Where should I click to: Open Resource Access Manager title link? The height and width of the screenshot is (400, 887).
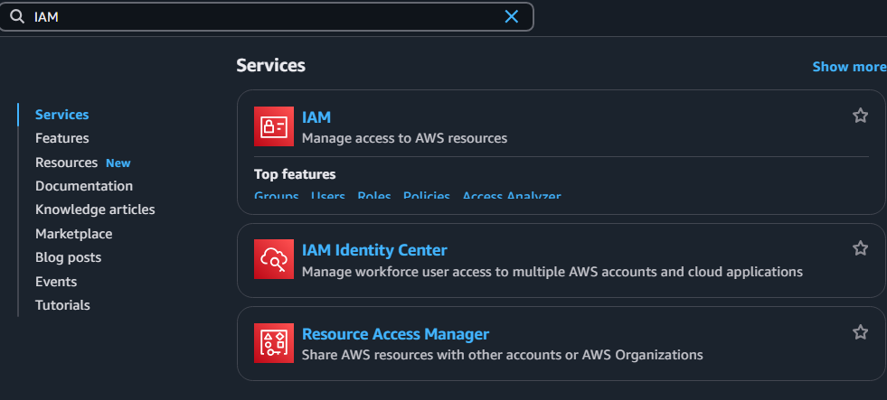395,334
